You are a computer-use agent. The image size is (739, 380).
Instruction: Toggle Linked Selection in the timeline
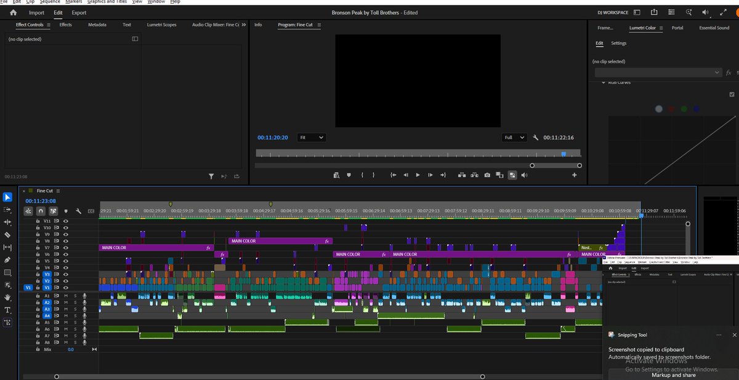54,211
